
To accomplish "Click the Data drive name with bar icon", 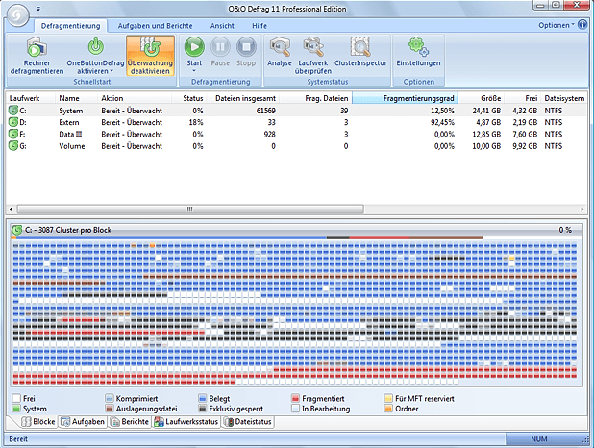I will click(70, 135).
